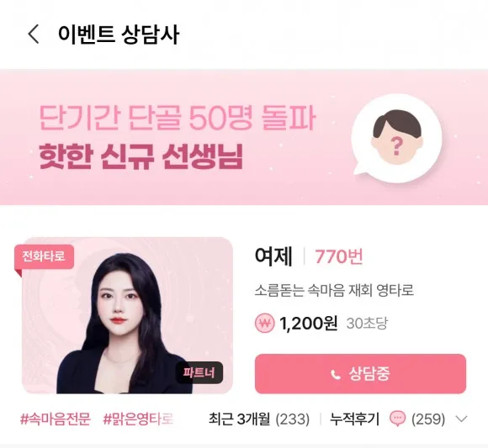Tap the 770번 counselor number
This screenshot has width=488, height=448.
coord(339,256)
